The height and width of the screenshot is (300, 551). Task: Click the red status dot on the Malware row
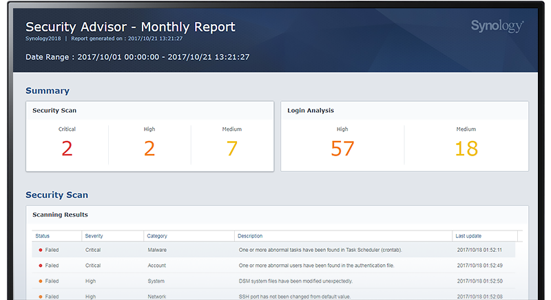click(x=41, y=250)
